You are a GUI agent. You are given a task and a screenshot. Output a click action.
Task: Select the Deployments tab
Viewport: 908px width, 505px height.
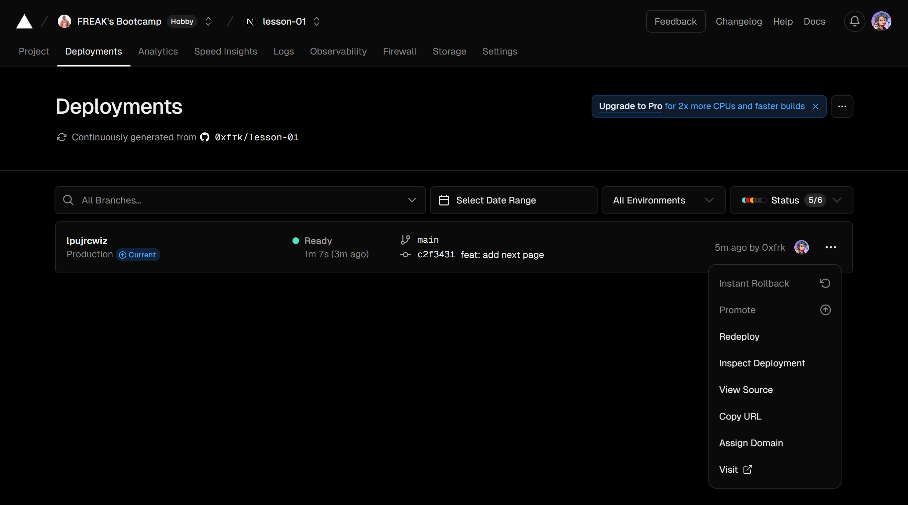(x=94, y=52)
